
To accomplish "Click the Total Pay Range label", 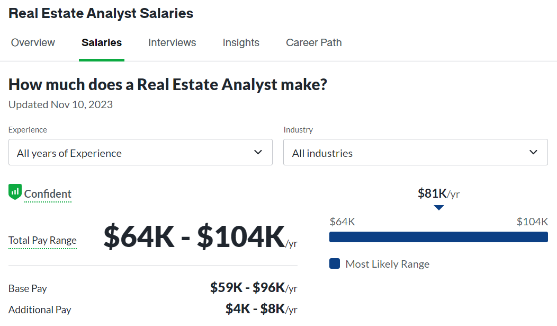I will [x=43, y=240].
